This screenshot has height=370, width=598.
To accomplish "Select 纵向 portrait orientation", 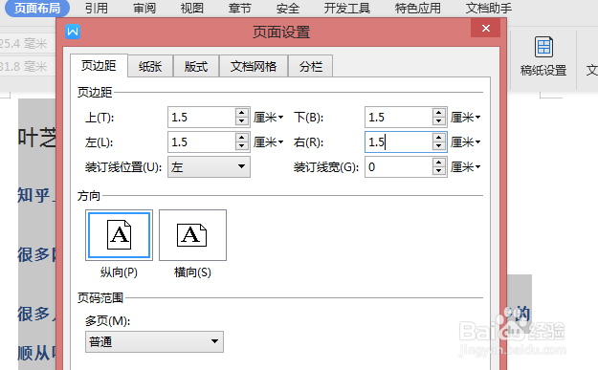I will 119,235.
